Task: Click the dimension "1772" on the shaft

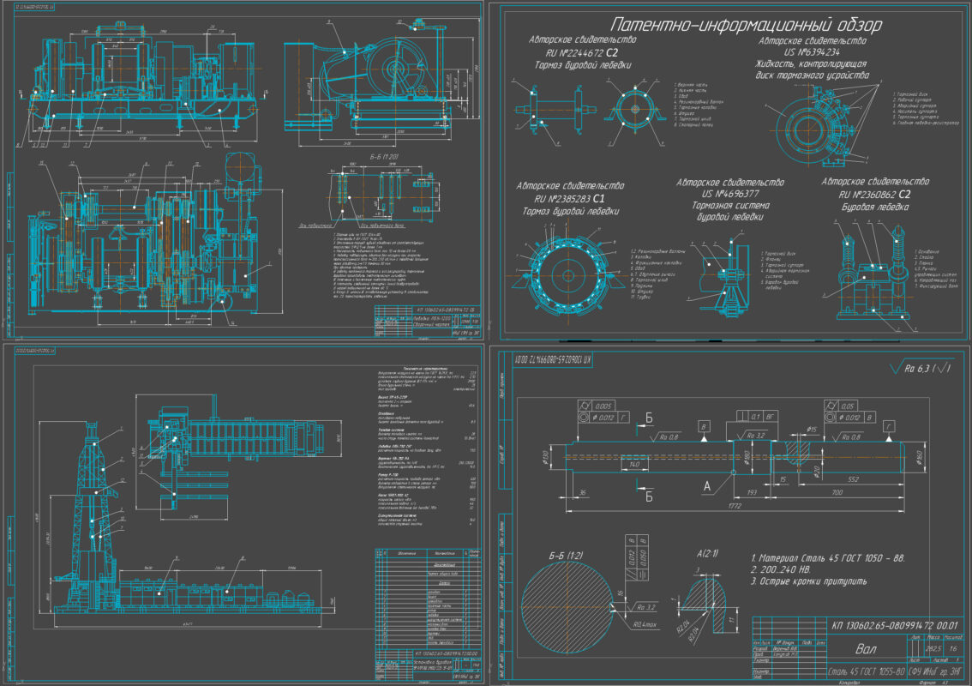Action: point(735,506)
